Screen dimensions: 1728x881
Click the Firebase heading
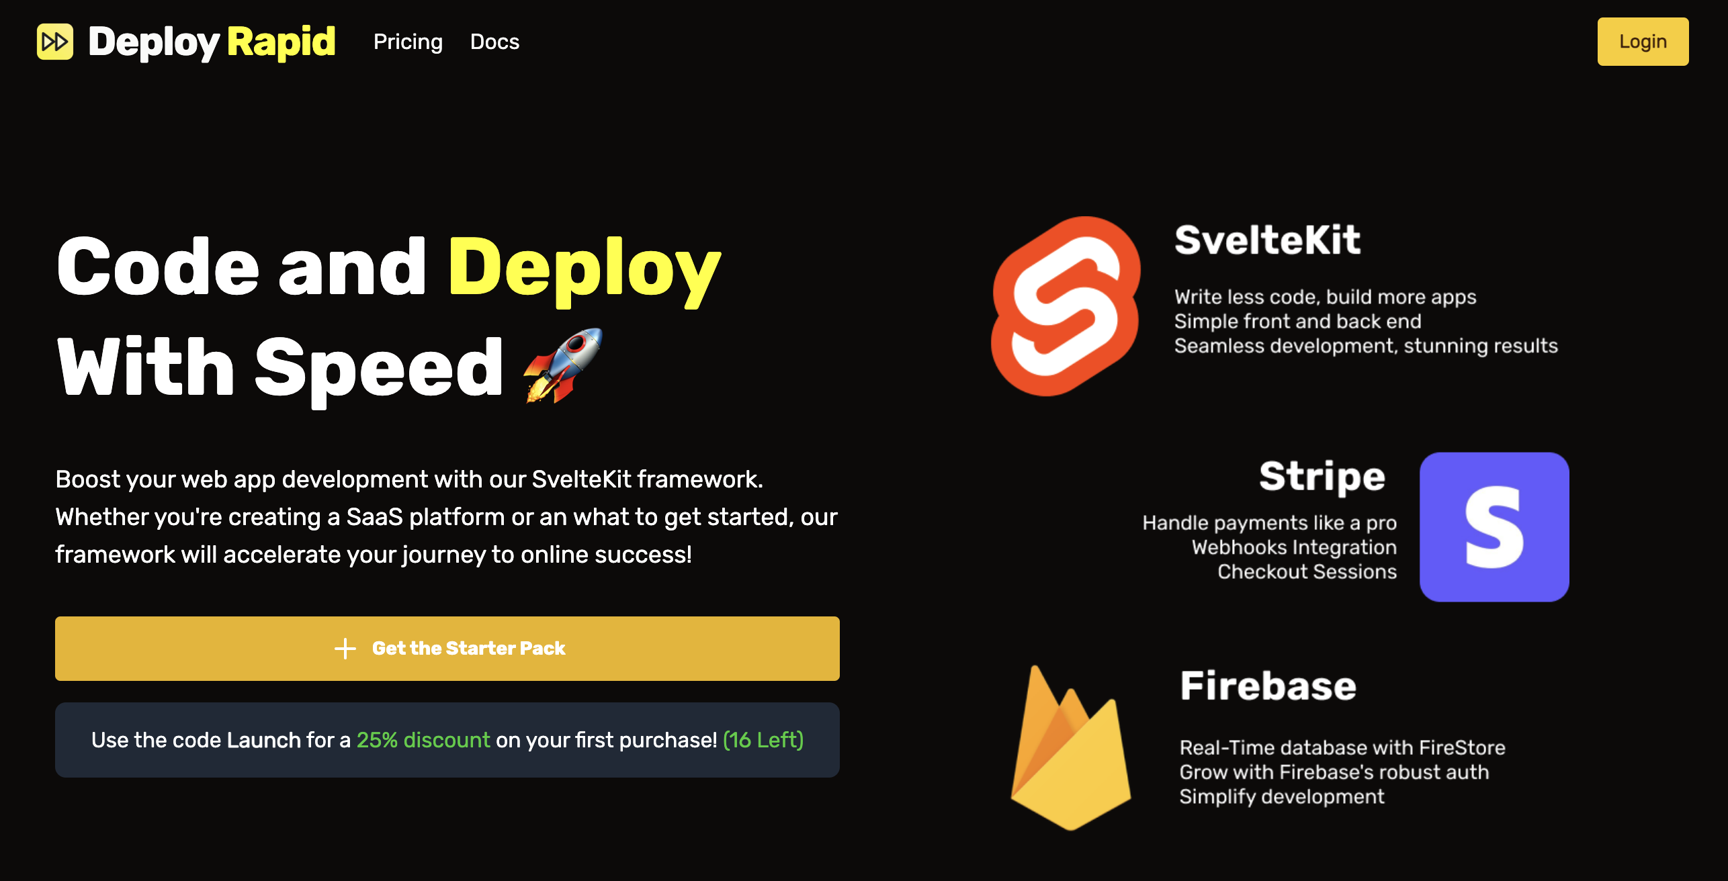click(1268, 686)
